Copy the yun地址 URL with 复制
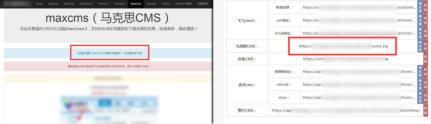 click(426, 20)
